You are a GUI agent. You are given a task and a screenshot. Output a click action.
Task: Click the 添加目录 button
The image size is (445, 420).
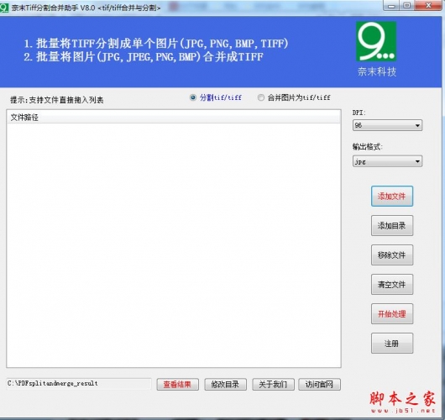(392, 226)
